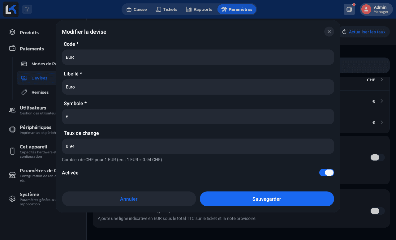Toggle the Activée switch off

(x=327, y=173)
